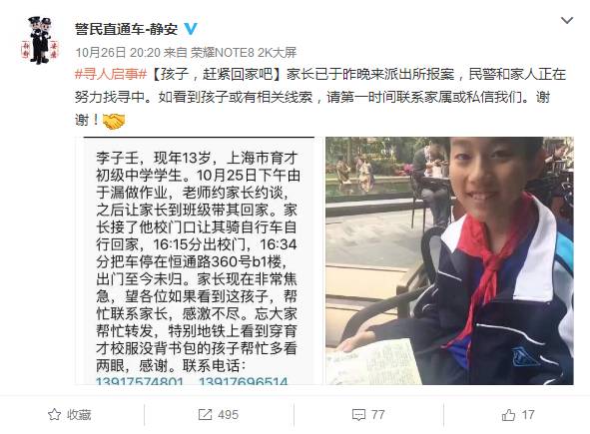Open the 警民直通车-静安 account name link

tap(126, 29)
